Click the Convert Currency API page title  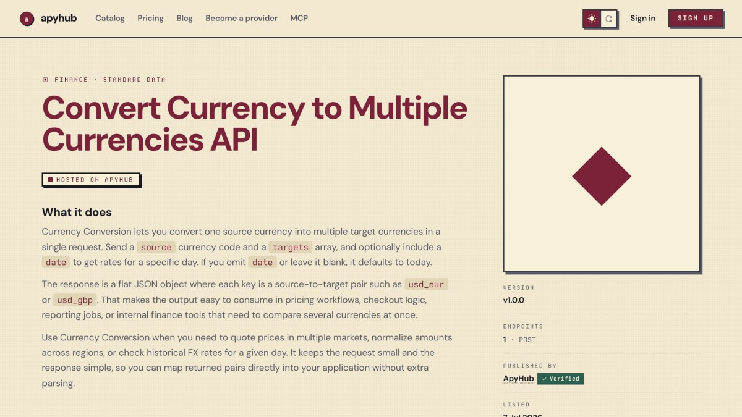pyautogui.click(x=254, y=123)
